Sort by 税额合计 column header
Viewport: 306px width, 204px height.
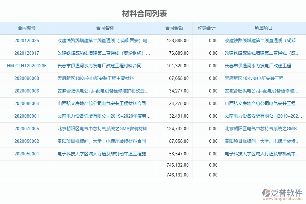tap(206, 28)
